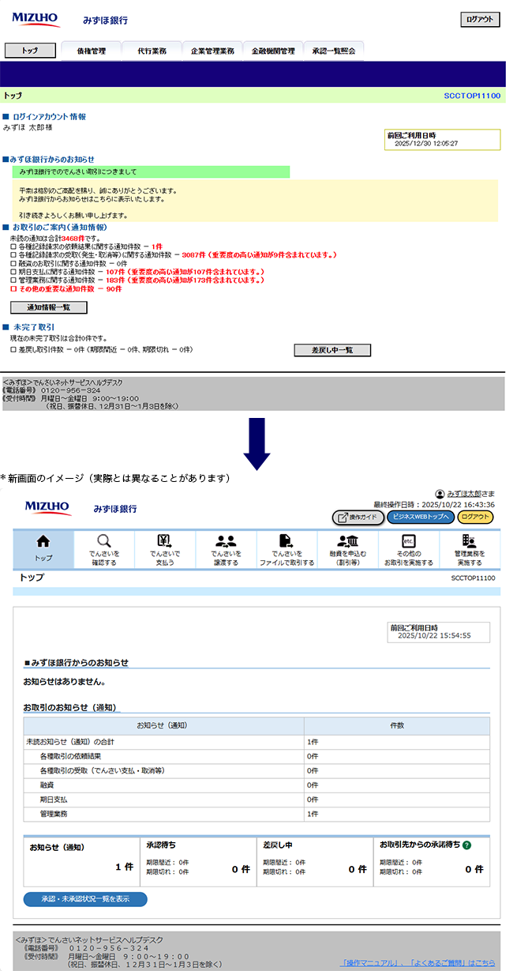
Task: Click the 差戻し中 0件 summary card
Action: point(315,861)
